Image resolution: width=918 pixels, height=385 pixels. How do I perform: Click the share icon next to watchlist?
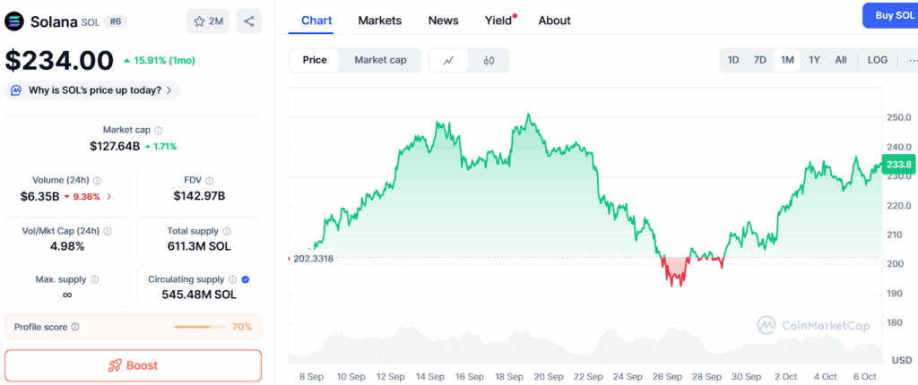coord(248,21)
